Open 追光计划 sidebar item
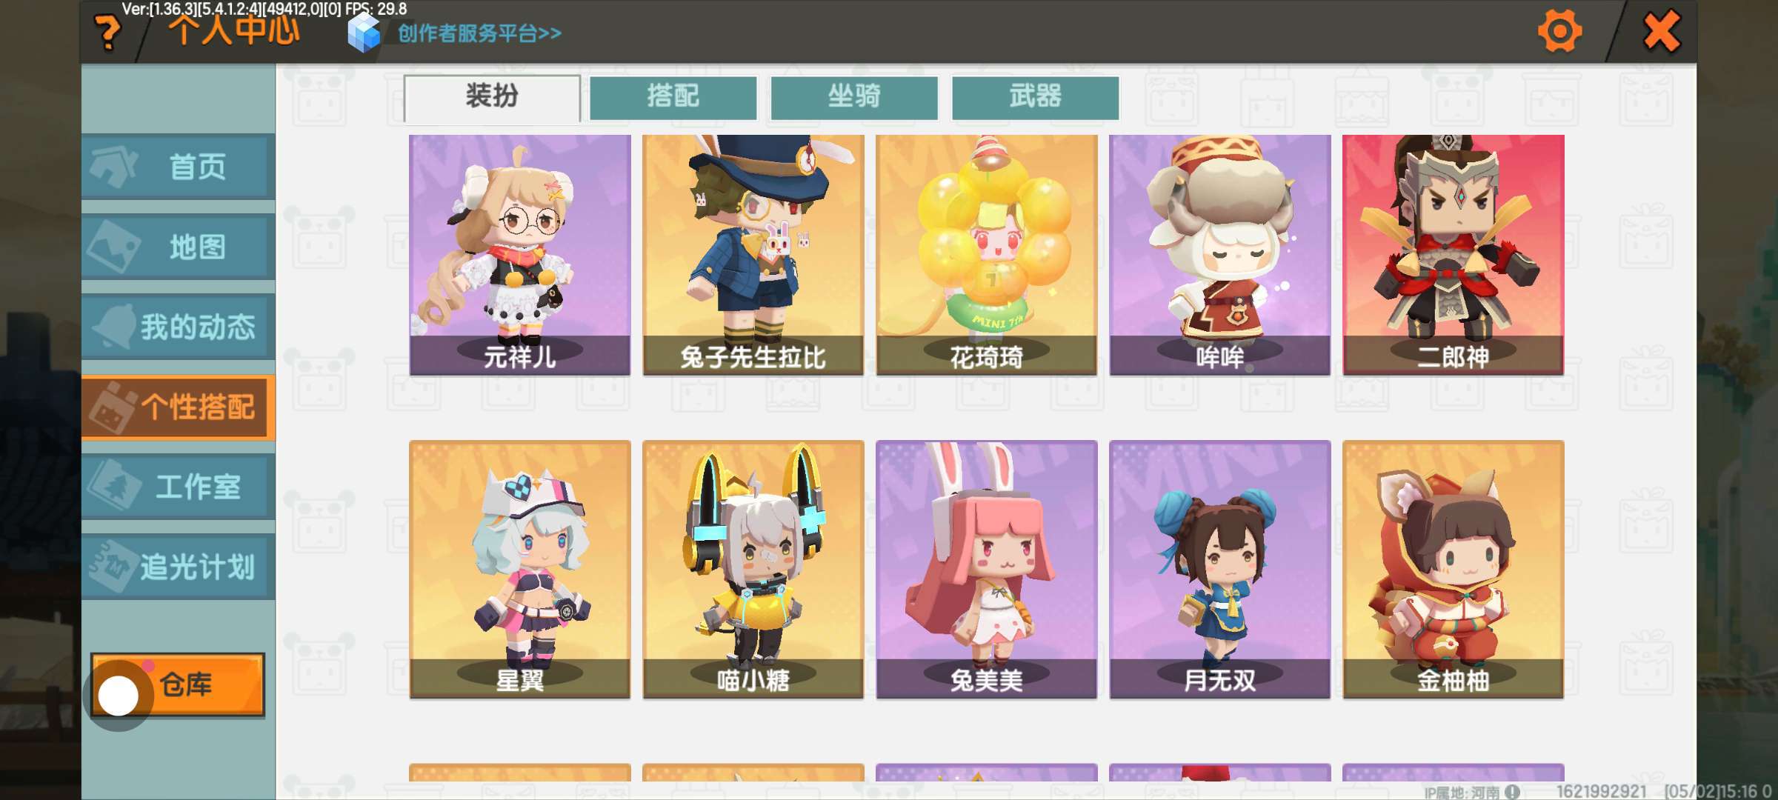The width and height of the screenshot is (1778, 800). pyautogui.click(x=178, y=567)
